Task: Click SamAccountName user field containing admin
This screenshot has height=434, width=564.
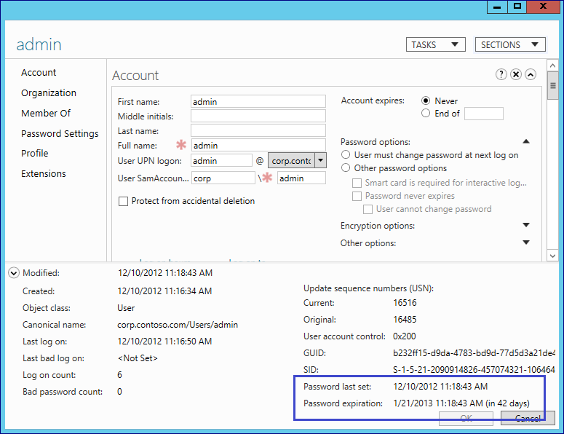Action: tap(301, 178)
